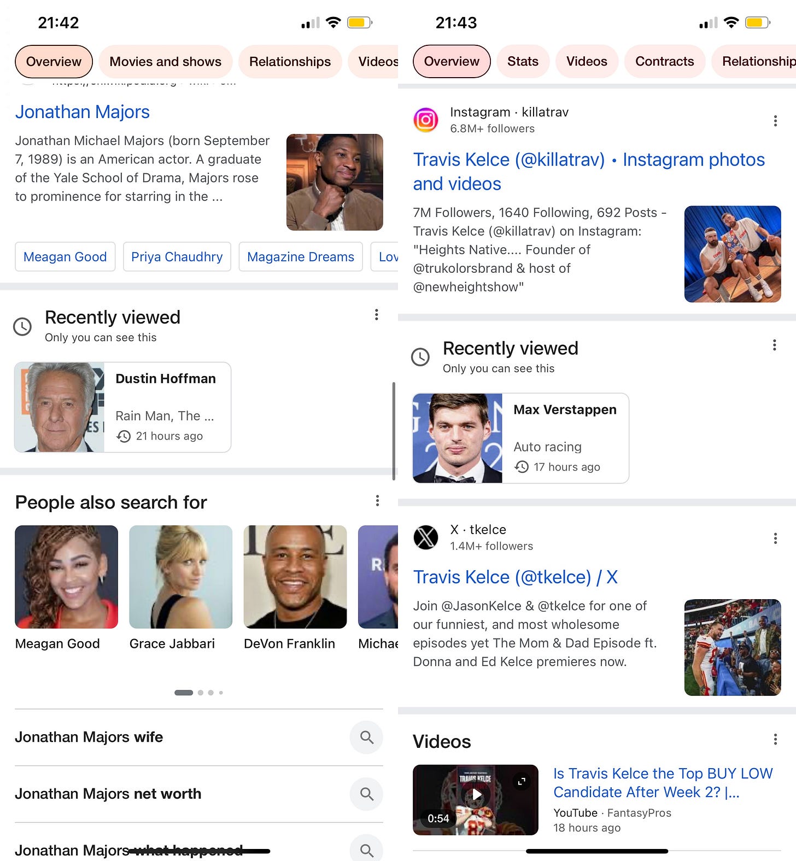Screen dimensions: 796x861
Task: Tap 'YouTube · FantasyPros' source text
Action: [x=612, y=813]
